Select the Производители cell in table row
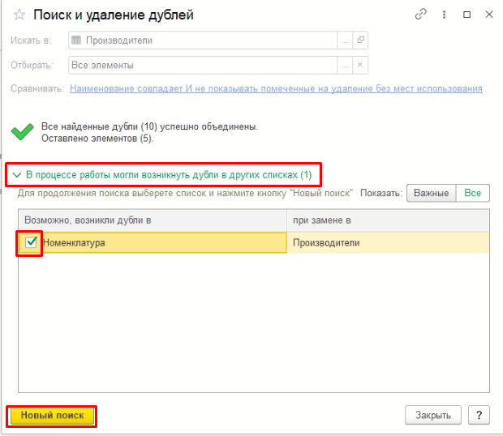503x436 pixels. [x=388, y=242]
